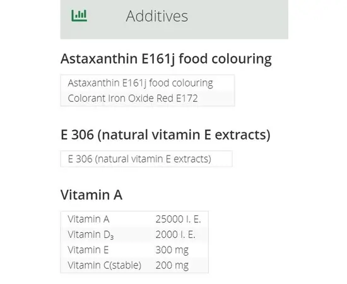Click the 200 mg value
The height and width of the screenshot is (284, 347).
(x=172, y=266)
